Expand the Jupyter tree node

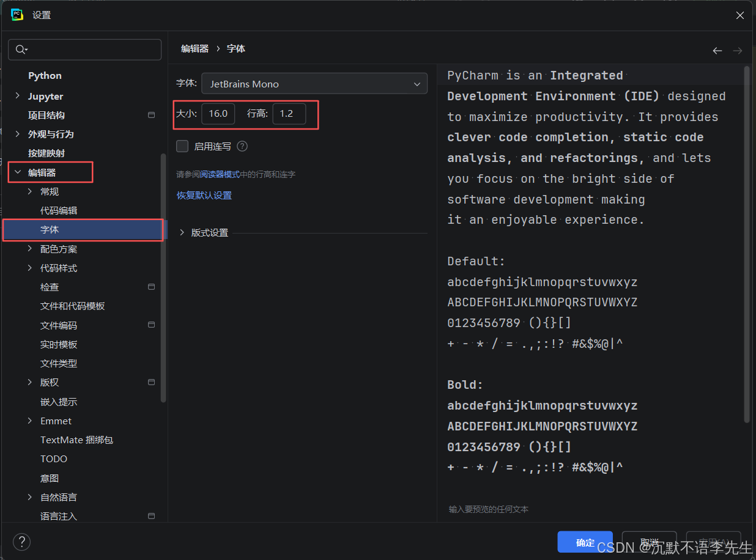17,96
